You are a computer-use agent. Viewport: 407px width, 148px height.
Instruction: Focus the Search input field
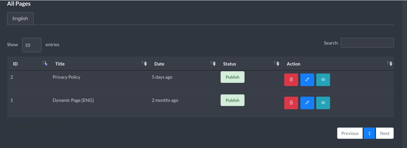point(367,43)
